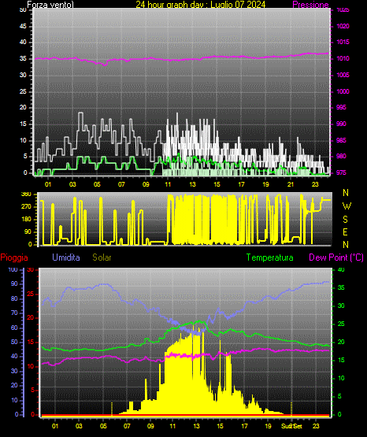
Task: Select the Pioggia legend label
Action: 14,257
